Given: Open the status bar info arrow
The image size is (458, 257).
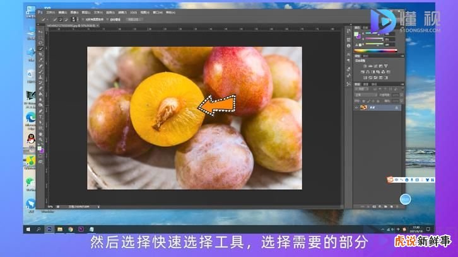Looking at the screenshot, I should point(98,207).
